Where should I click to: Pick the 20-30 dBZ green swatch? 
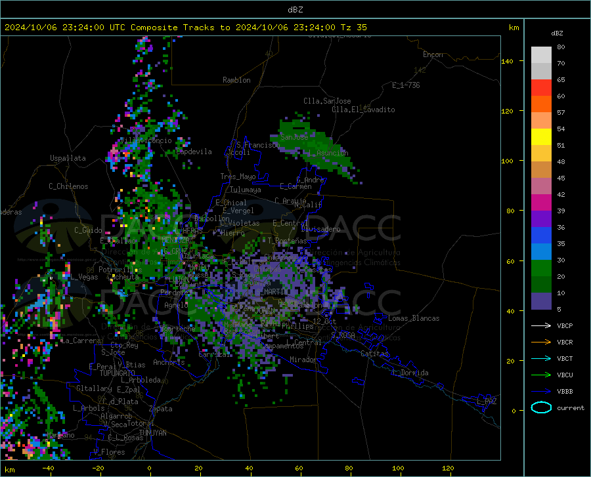click(541, 268)
